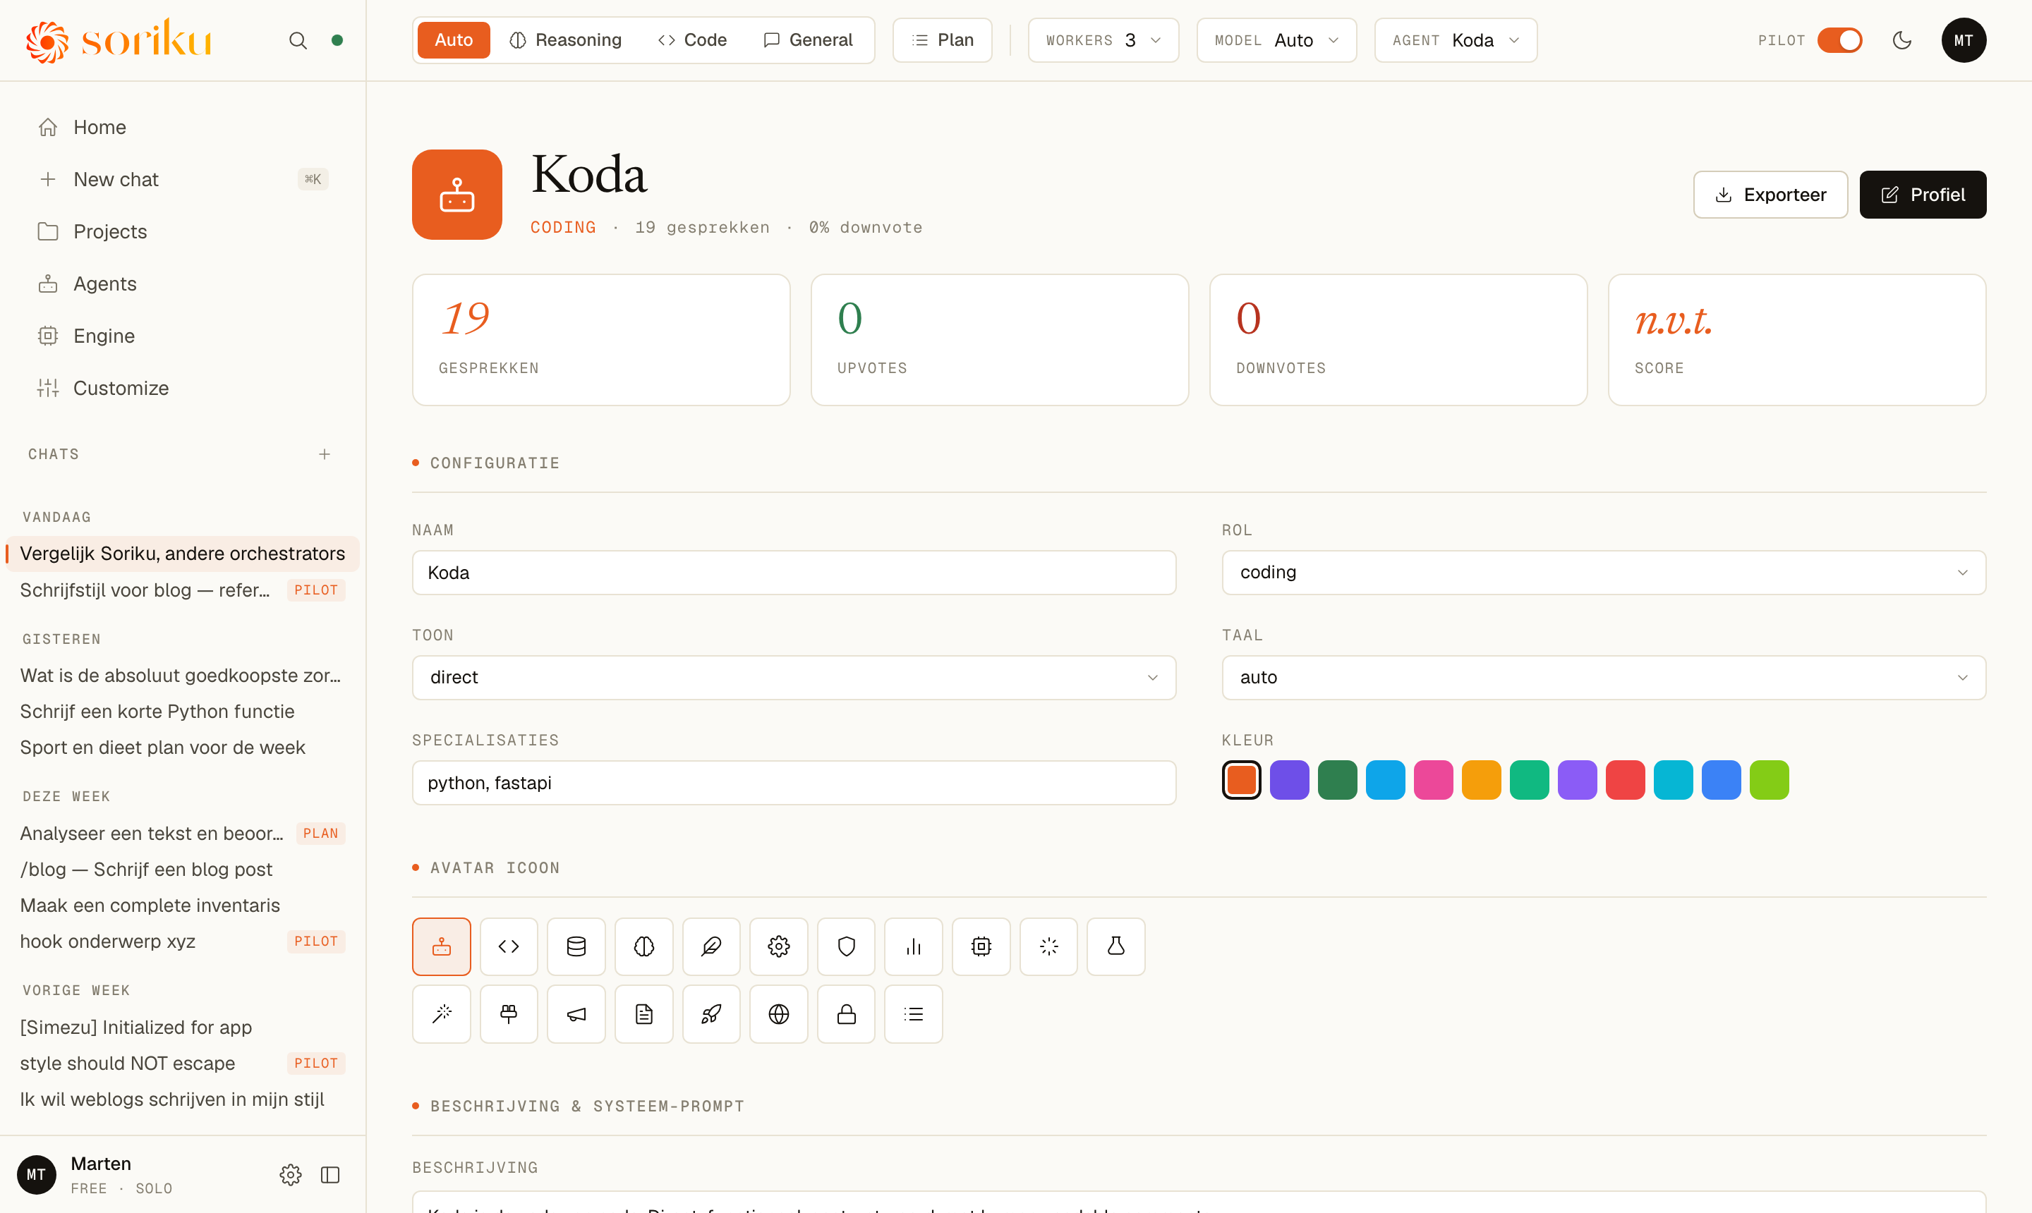The image size is (2032, 1213).
Task: Select the brush avatar icon beside the wand
Action: pos(509,1014)
